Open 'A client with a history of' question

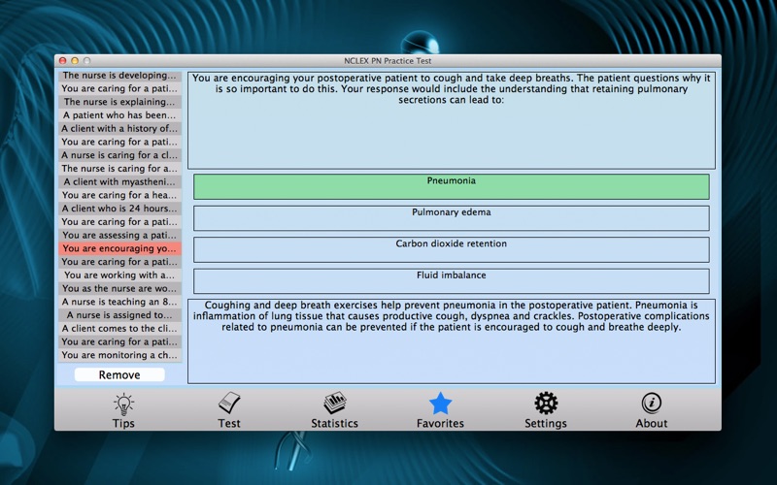click(120, 128)
